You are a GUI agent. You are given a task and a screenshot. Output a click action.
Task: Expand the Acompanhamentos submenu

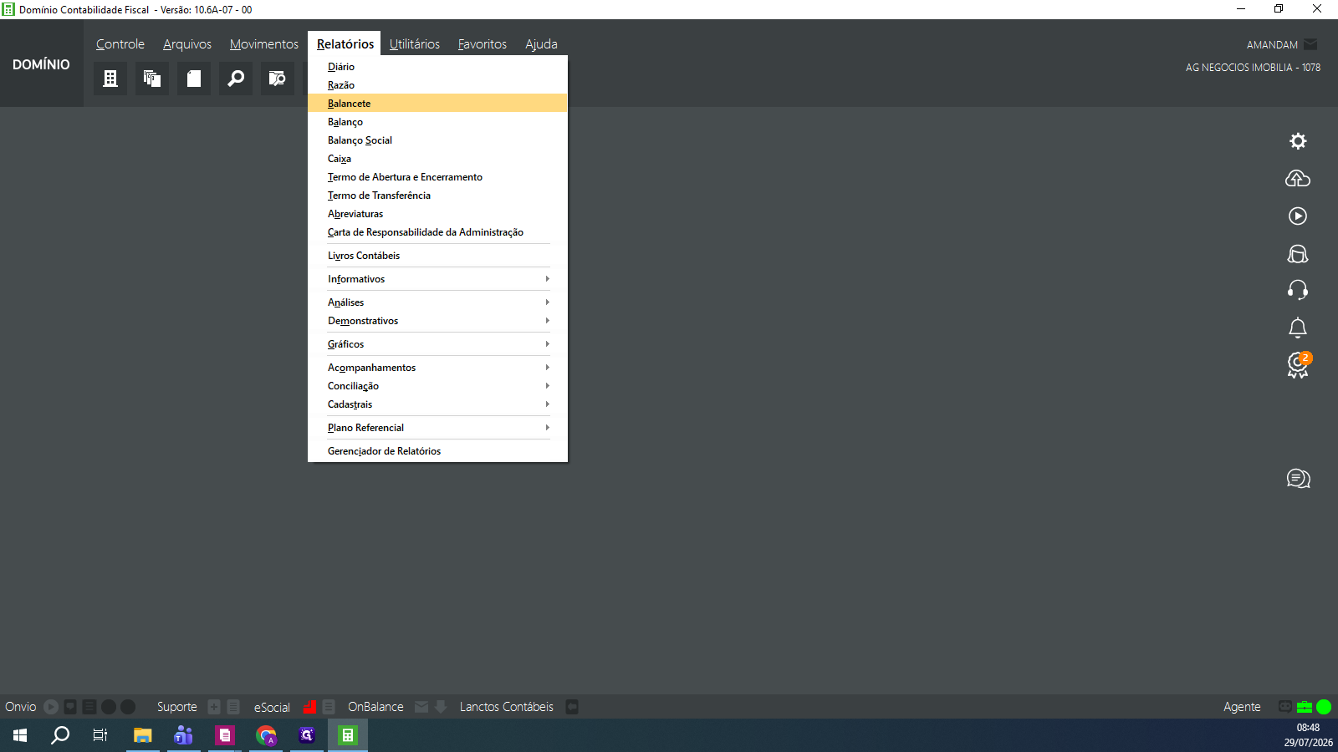(x=437, y=368)
